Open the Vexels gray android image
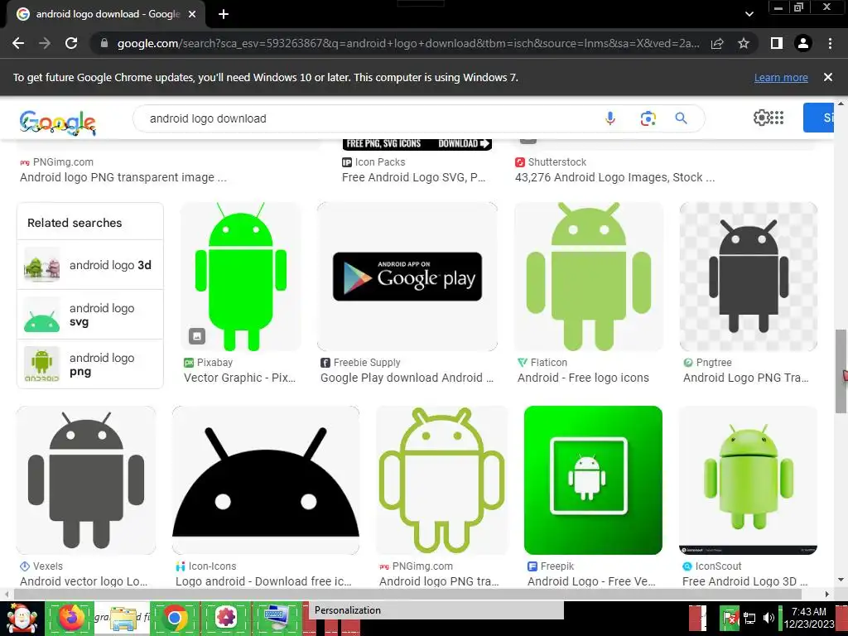Screen dimensions: 848x636 pyautogui.click(x=86, y=480)
